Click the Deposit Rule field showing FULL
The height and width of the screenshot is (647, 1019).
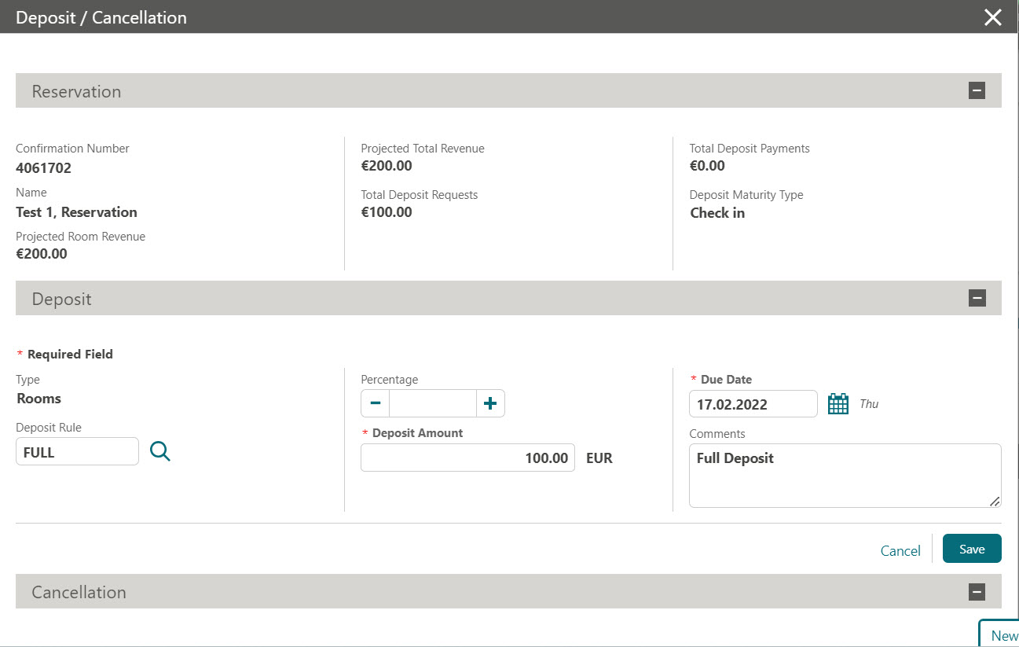click(77, 450)
